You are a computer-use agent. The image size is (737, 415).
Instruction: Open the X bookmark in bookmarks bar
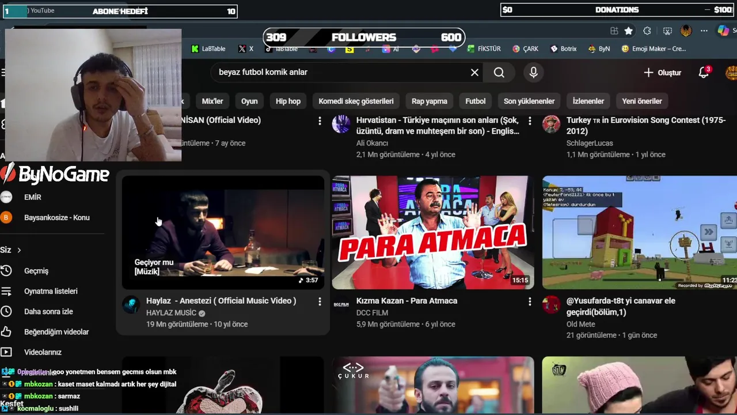(246, 49)
